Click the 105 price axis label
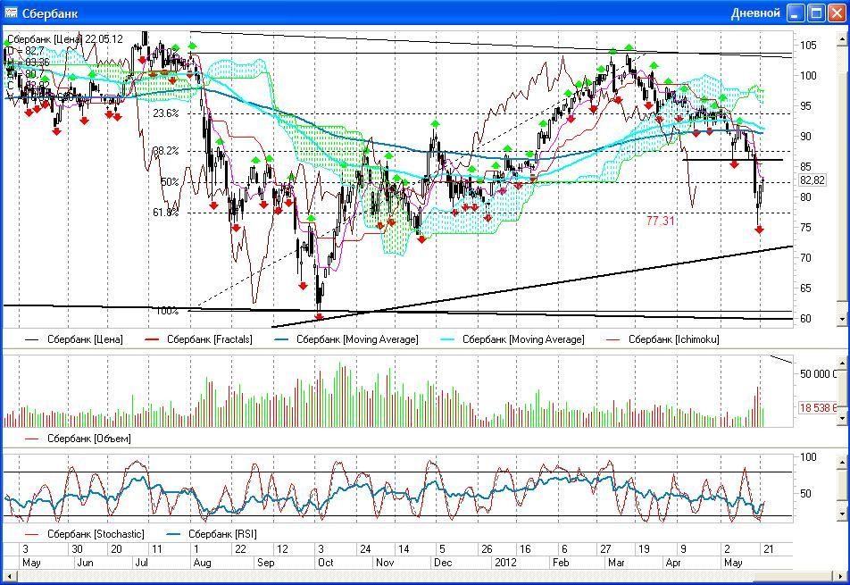The height and width of the screenshot is (585, 850). pos(808,45)
